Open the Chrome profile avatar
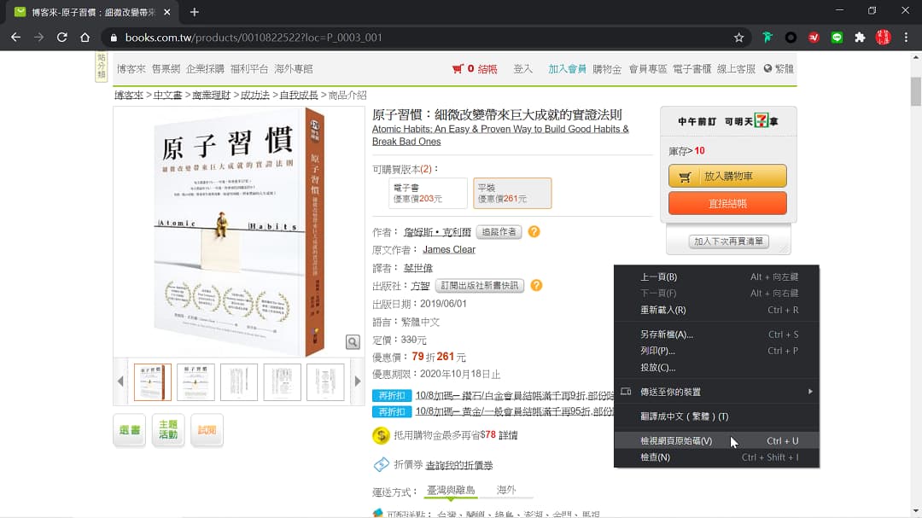Screen dimensions: 922x518 (884, 38)
